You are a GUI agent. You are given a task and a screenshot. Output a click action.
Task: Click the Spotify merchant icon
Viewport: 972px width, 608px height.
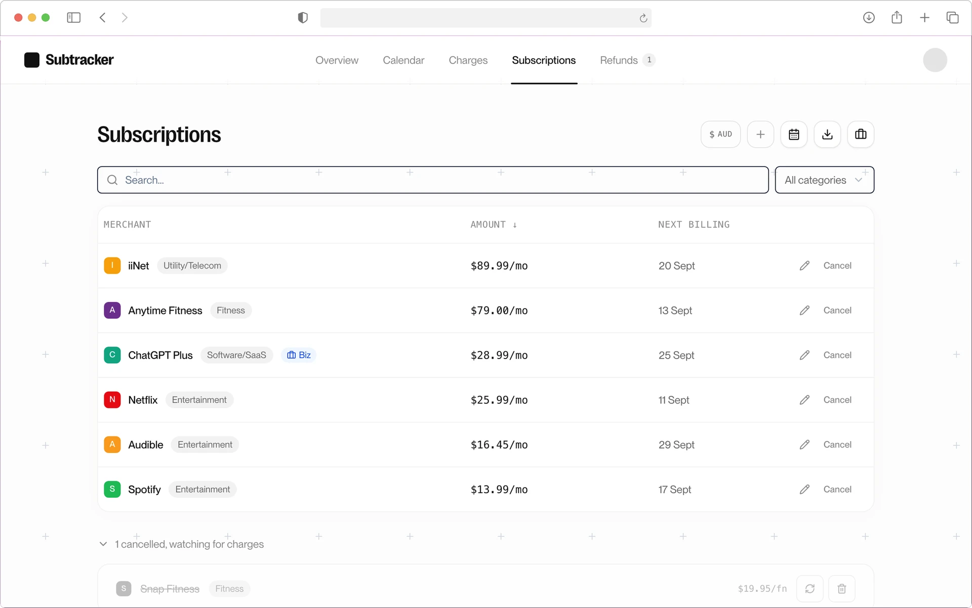[112, 490]
